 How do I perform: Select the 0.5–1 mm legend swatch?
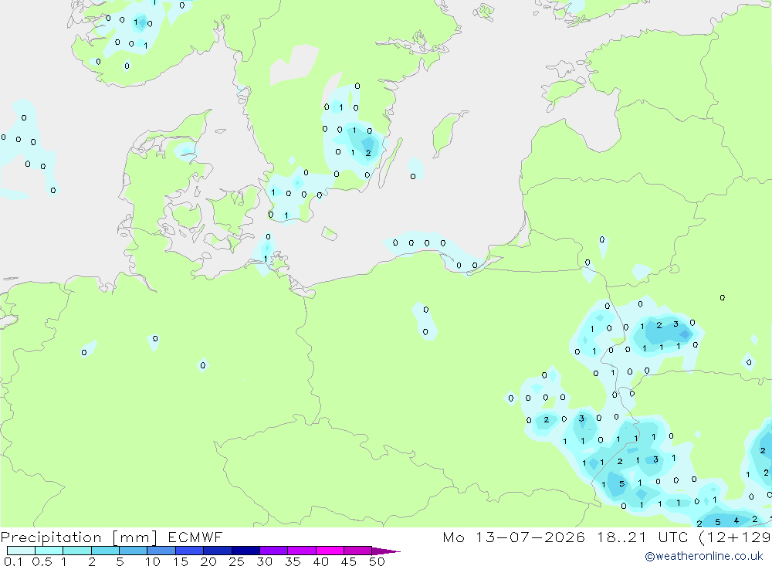click(x=49, y=551)
